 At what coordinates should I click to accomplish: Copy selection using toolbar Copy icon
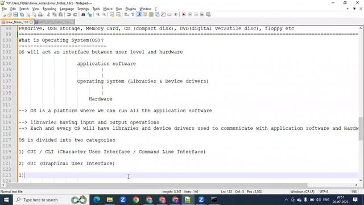(55, 15)
